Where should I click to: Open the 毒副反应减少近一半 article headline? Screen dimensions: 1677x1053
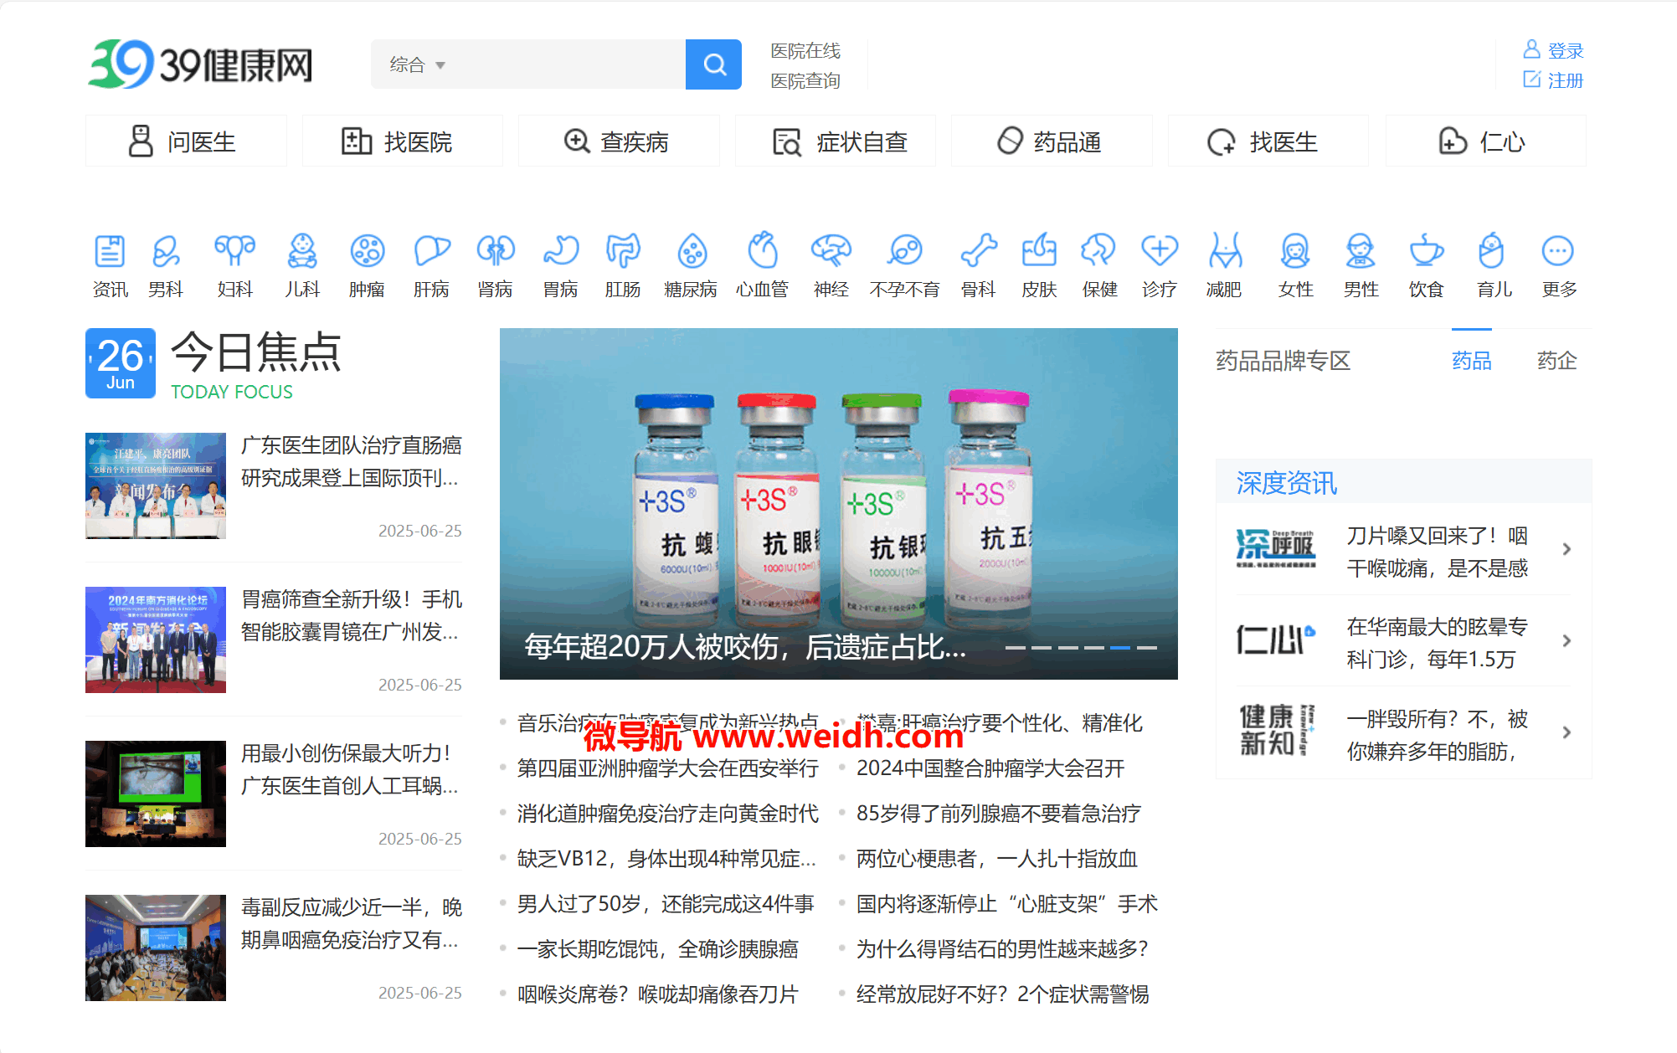(x=351, y=923)
